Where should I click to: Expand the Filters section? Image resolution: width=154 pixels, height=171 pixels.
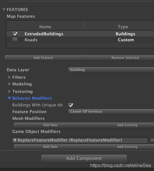pos(10,77)
